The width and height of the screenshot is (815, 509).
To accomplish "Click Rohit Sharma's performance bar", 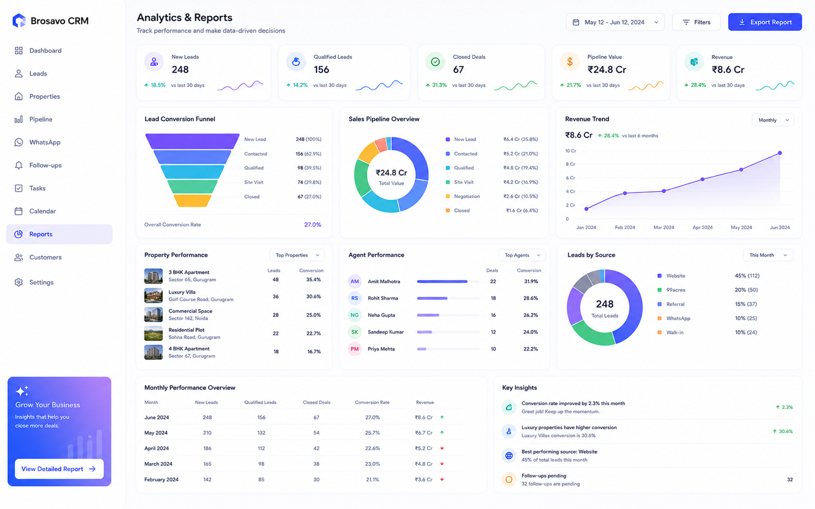I will coord(448,298).
